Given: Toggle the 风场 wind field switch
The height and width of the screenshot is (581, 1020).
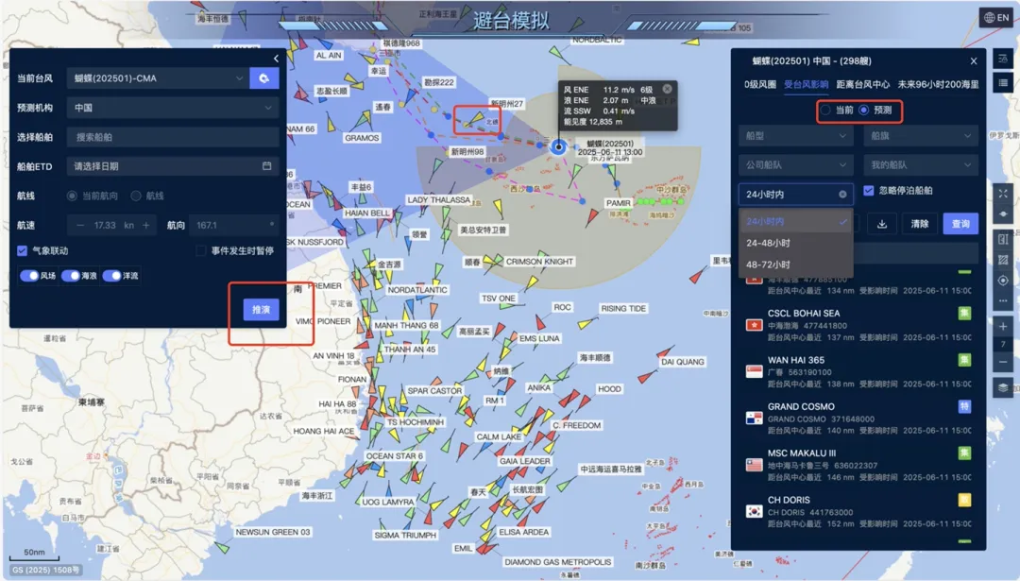Looking at the screenshot, I should [29, 276].
